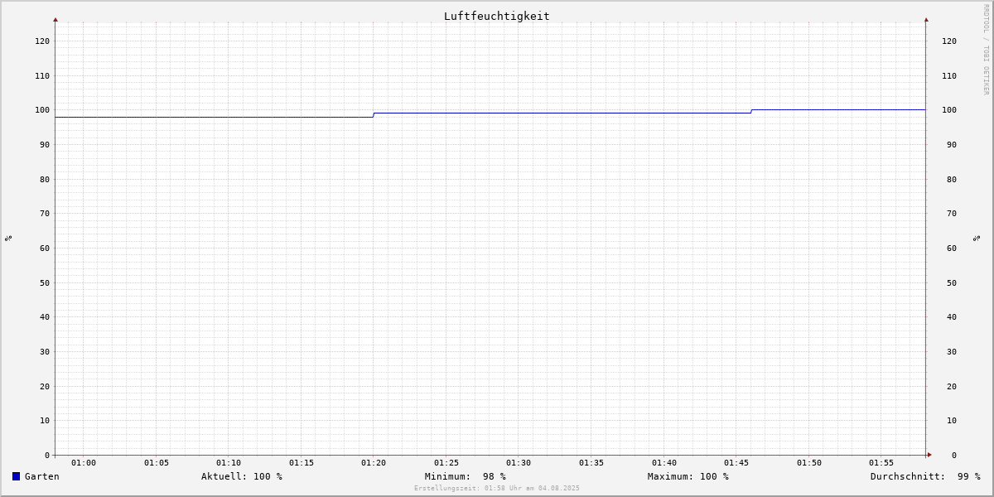Click the red arrow atop left y-axis
994x497 pixels.
click(x=55, y=19)
